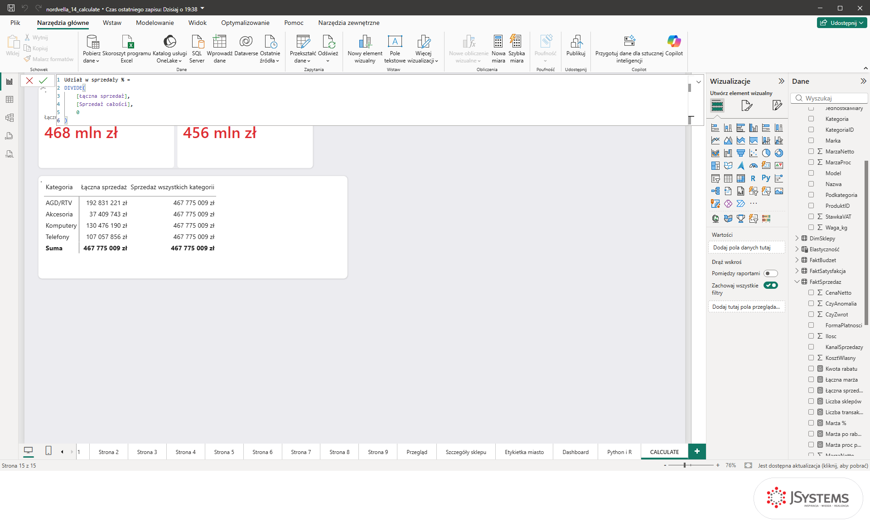Click the Wyszukaj search field

829,98
